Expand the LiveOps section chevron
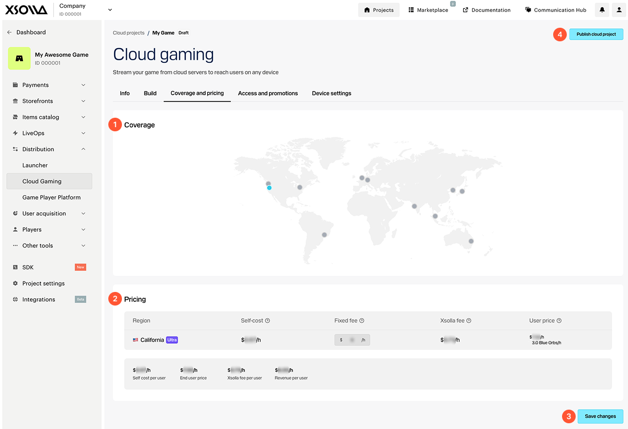Viewport: 628px width, 429px height. tap(84, 133)
